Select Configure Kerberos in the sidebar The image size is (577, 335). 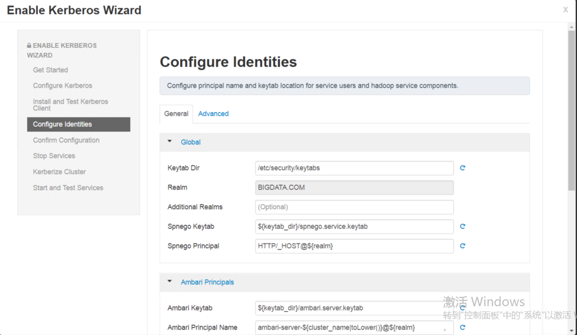click(63, 85)
